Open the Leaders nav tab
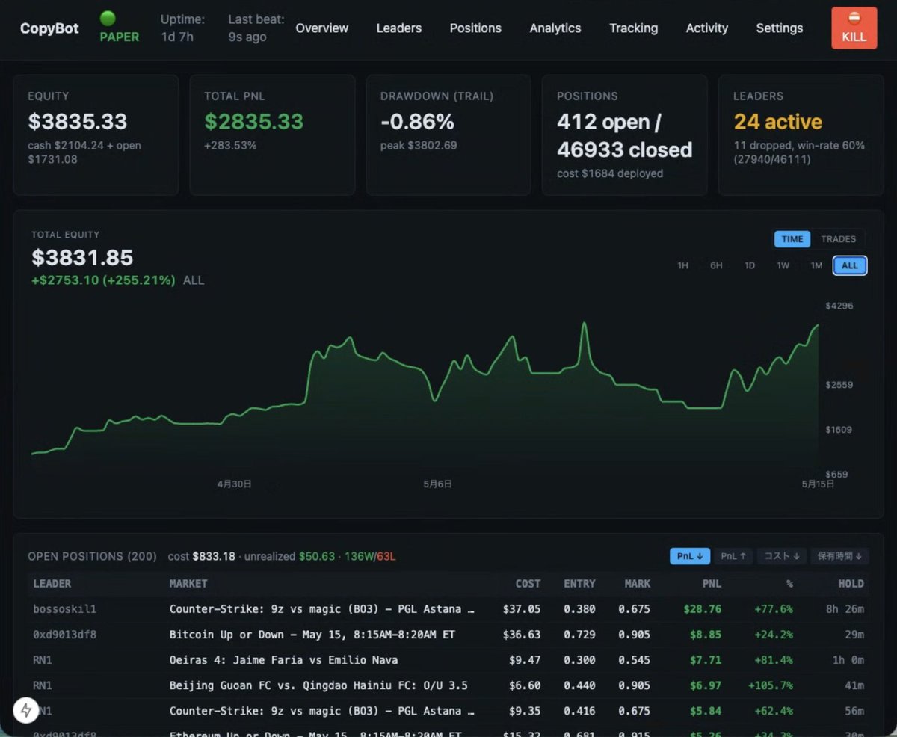Image resolution: width=897 pixels, height=737 pixels. point(399,28)
